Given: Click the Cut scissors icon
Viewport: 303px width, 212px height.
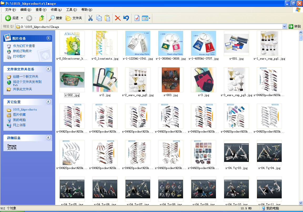Looking at the screenshot, I should pos(90,18).
